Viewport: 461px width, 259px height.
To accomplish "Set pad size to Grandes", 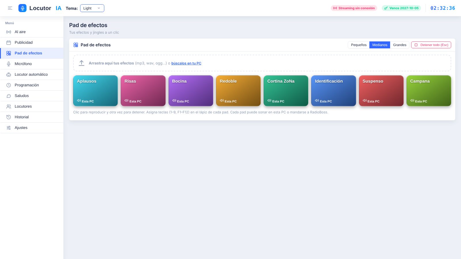I will [400, 45].
